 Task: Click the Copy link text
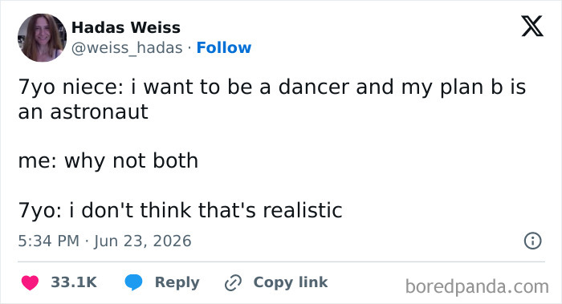point(291,282)
